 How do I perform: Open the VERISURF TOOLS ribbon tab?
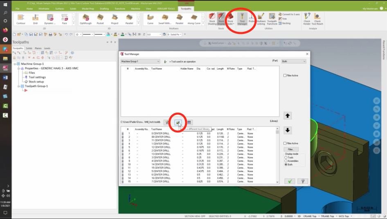[x=166, y=9]
